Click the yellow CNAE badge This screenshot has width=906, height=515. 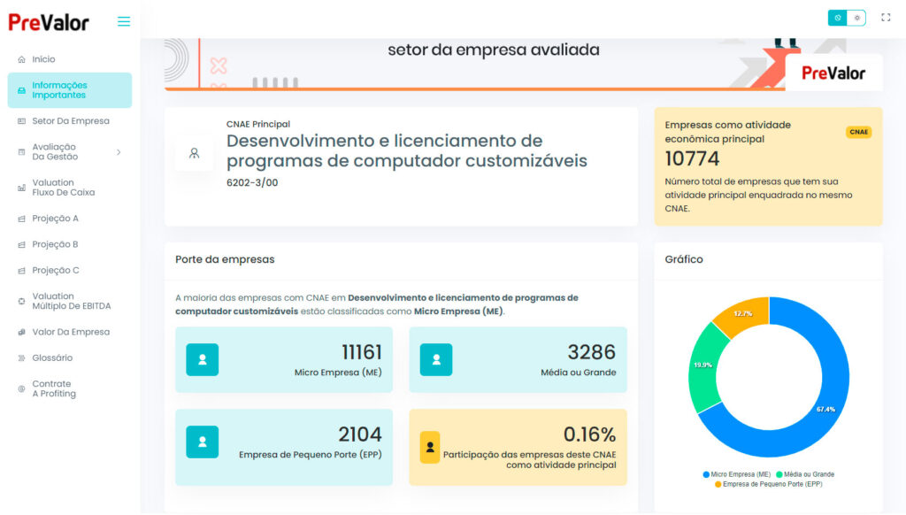858,132
